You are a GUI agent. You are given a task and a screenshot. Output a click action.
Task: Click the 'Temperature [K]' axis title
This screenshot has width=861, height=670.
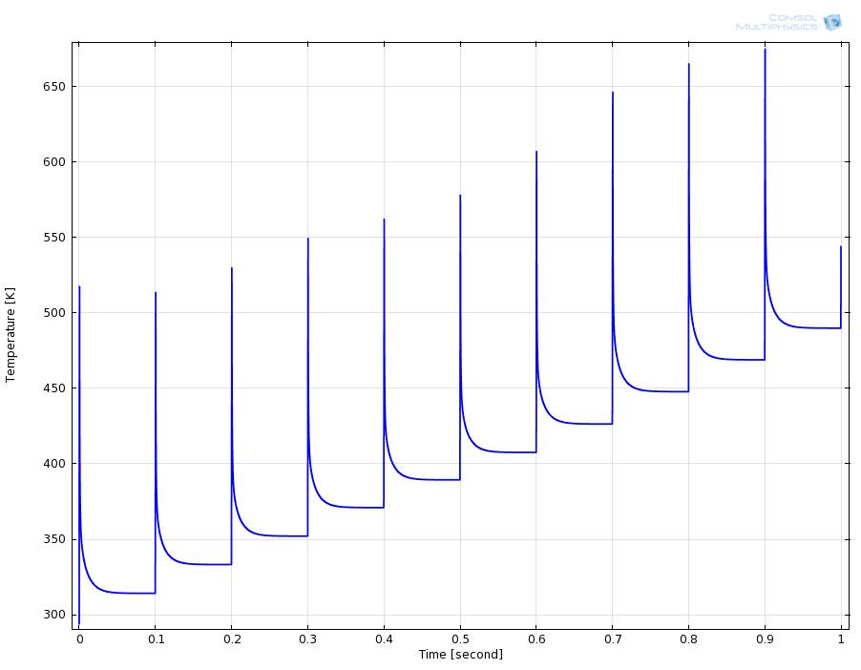click(x=10, y=334)
